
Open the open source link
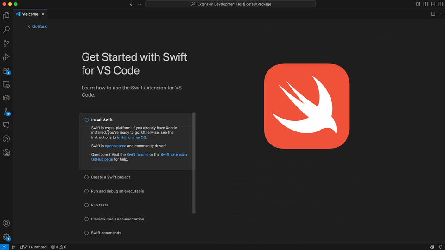[115, 146]
